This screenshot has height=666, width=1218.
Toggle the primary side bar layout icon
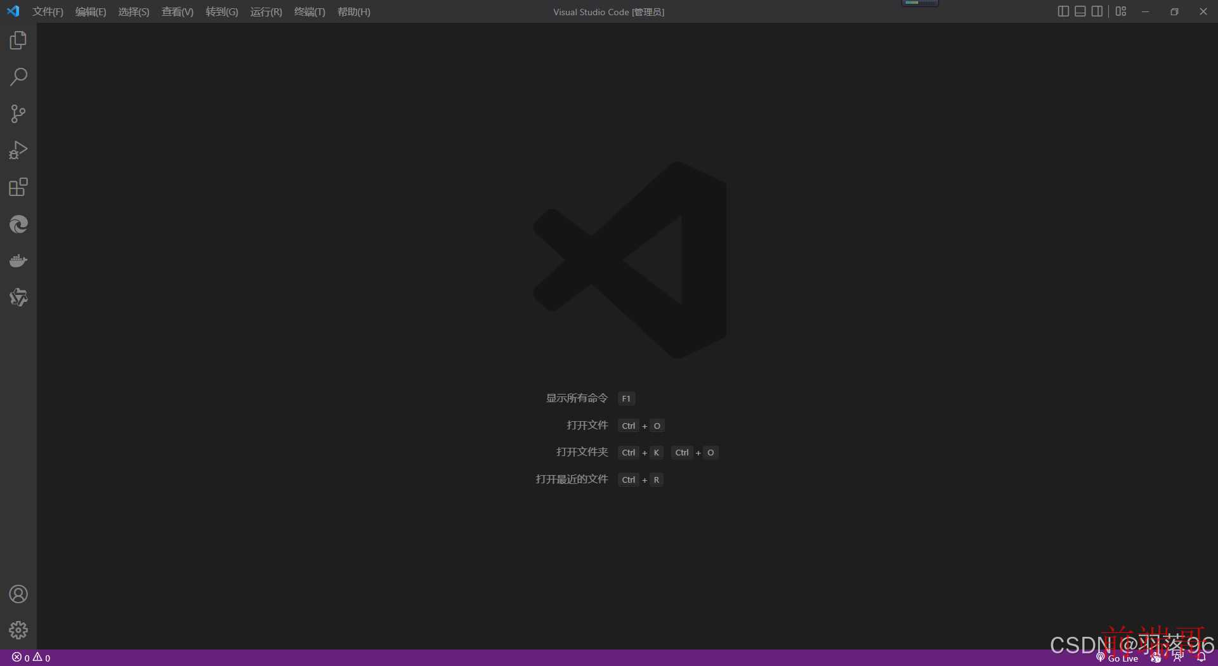[1063, 11]
